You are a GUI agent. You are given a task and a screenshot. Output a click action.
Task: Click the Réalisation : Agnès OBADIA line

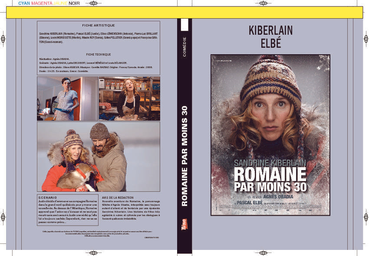pos(54,59)
